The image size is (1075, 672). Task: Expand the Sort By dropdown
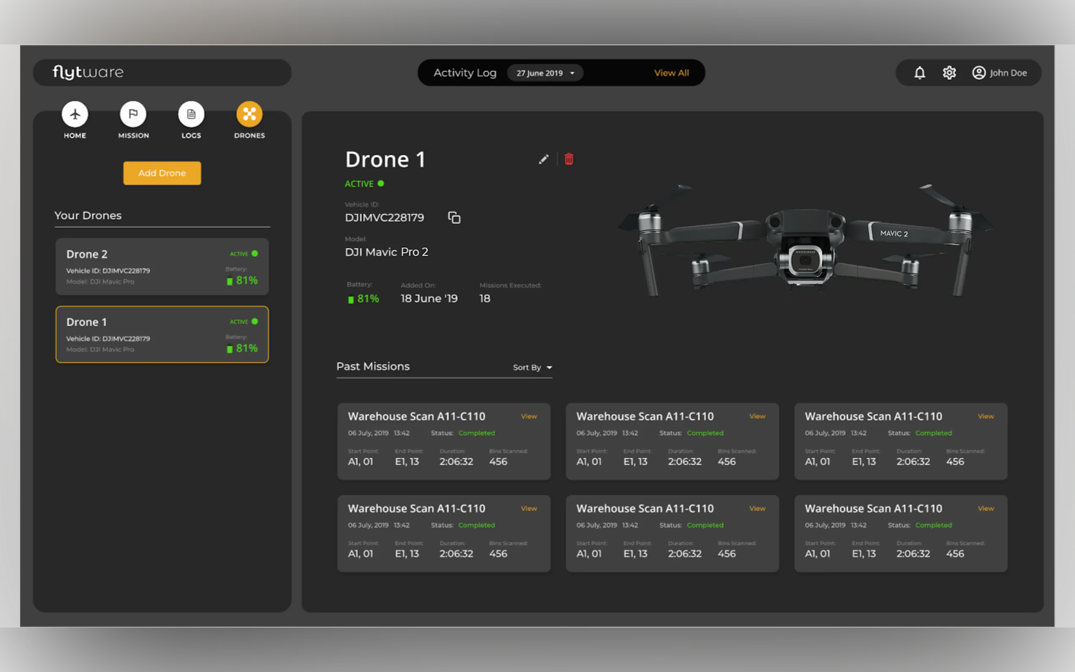pos(532,368)
